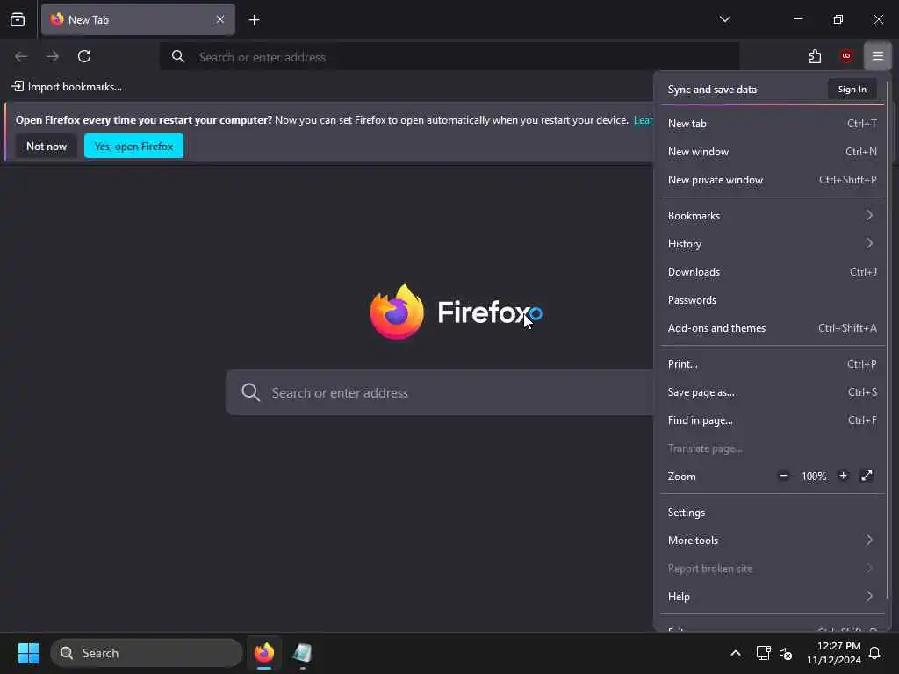Click the address bar search field
899x674 pixels.
449,57
